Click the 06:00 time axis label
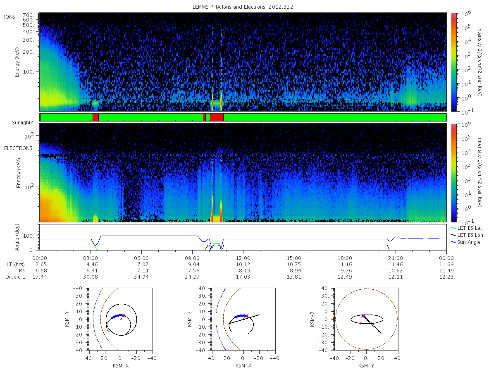Screen dimensions: 496x372 click(x=141, y=258)
